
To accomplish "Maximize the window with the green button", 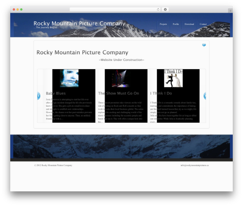I will (21, 10).
